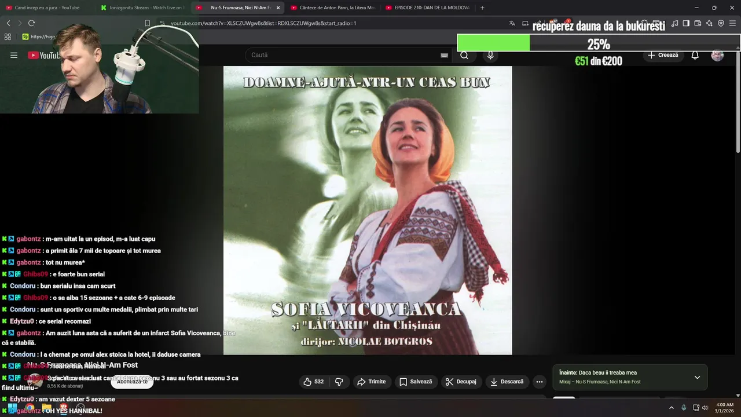Open the browser main menu

(733, 23)
